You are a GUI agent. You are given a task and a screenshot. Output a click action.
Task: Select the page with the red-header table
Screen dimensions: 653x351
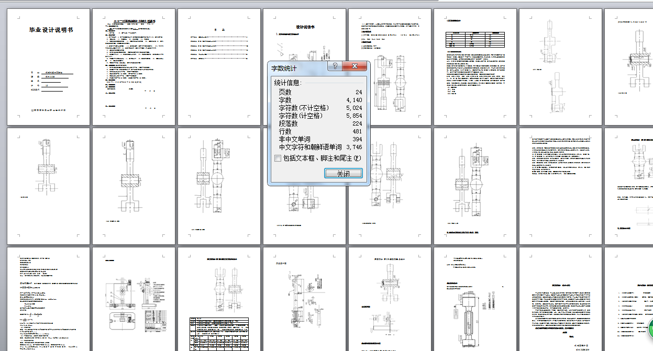tap(475, 67)
